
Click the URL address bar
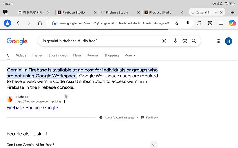pyautogui.click(x=114, y=23)
